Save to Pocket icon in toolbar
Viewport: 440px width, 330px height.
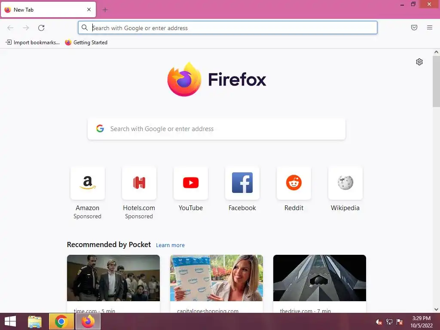[414, 27]
